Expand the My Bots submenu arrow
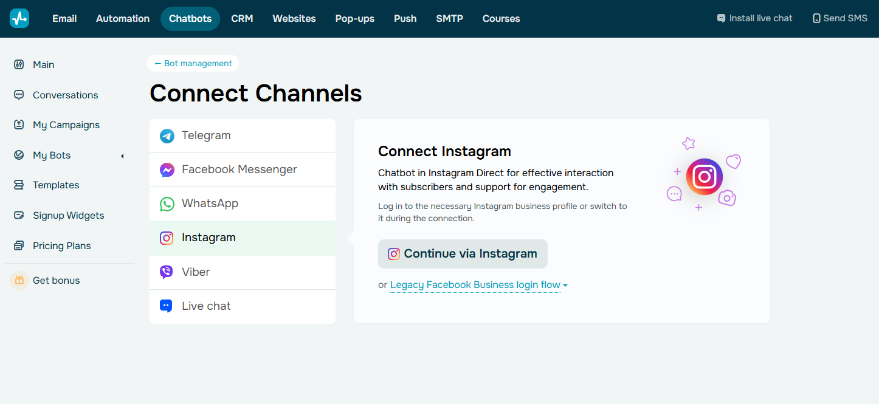The height and width of the screenshot is (404, 879). click(x=122, y=156)
